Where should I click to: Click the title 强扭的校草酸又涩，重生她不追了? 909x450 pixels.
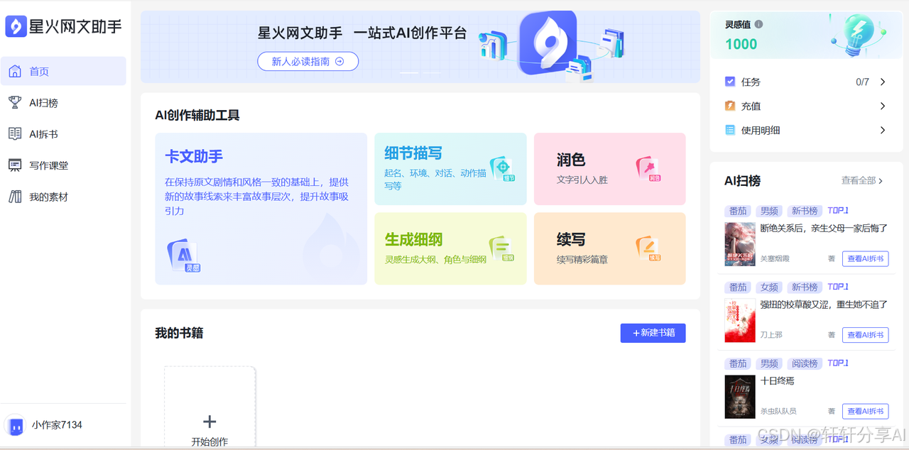coord(824,304)
